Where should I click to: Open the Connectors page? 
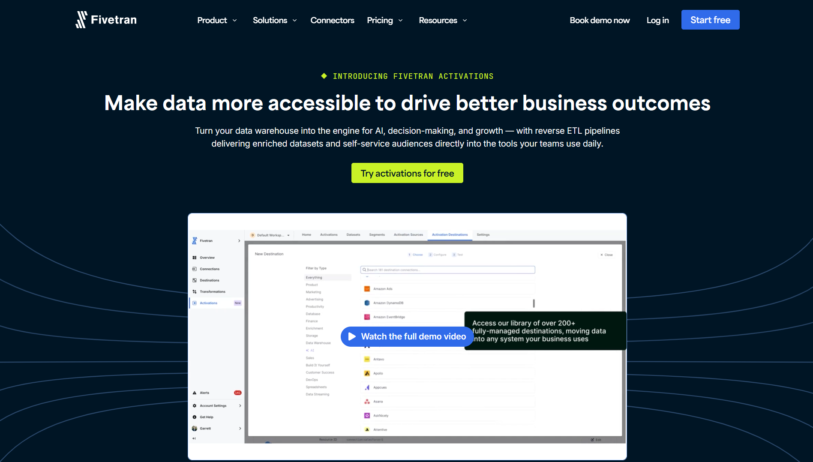coord(332,20)
